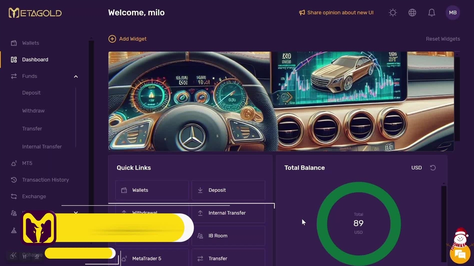The width and height of the screenshot is (474, 266).
Task: Click Internal Transfer quick link
Action: [228, 213]
